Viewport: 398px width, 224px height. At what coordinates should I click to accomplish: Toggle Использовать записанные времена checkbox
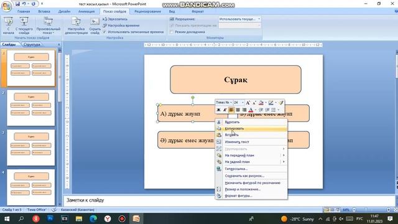pyautogui.click(x=104, y=32)
